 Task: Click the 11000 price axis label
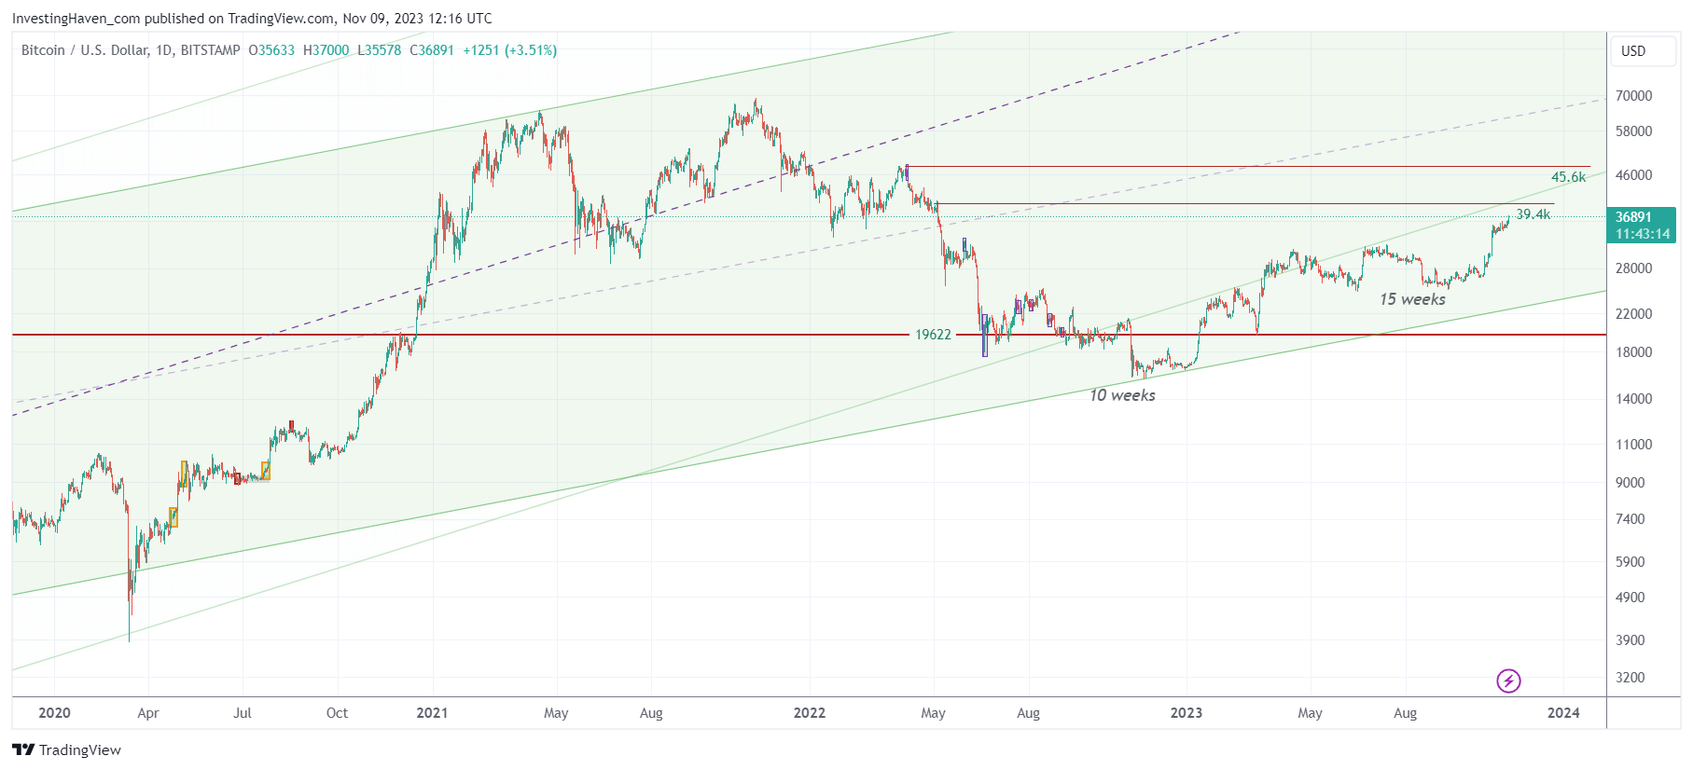(x=1633, y=445)
